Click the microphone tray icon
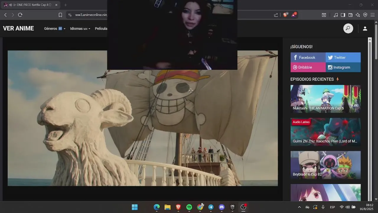378x213 pixels. (323, 207)
